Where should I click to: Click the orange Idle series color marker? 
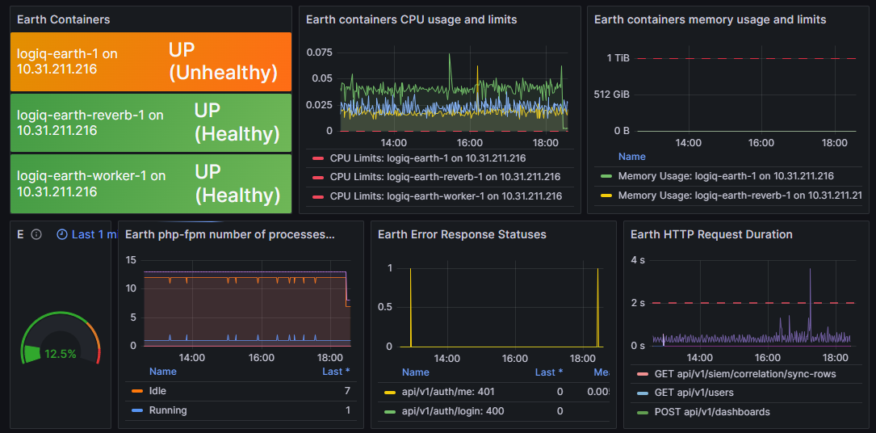[136, 391]
